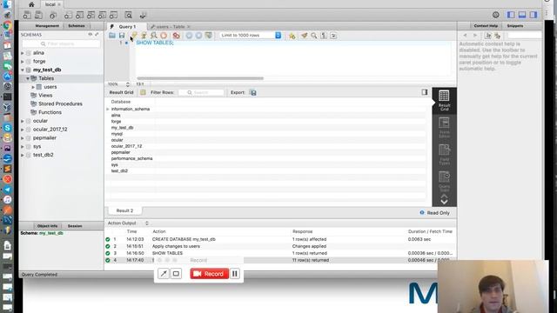The image size is (557, 313).
Task: Save snippet star icon in query toolbar
Action: click(x=292, y=36)
